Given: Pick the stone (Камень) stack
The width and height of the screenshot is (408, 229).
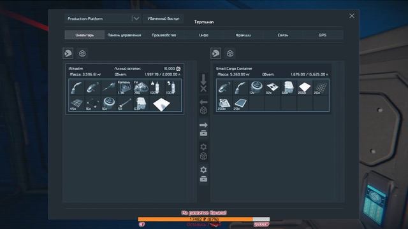Looking at the screenshot, I should 125,88.
